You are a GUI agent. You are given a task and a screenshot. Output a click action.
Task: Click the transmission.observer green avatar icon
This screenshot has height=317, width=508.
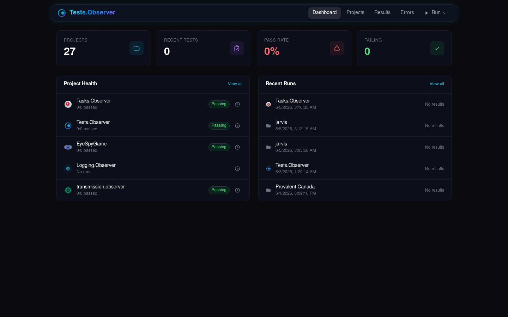[68, 190]
